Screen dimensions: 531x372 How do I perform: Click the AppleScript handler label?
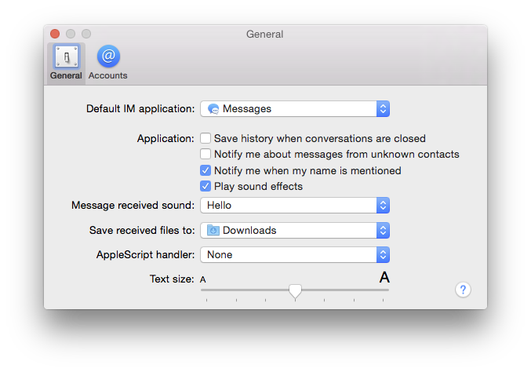pos(146,255)
